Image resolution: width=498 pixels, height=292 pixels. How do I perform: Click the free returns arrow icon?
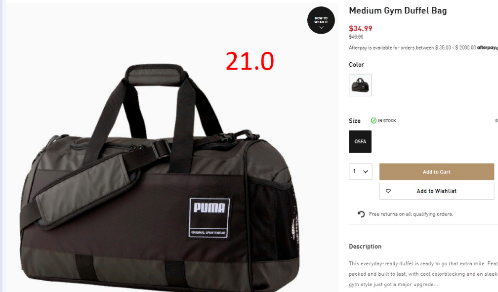pos(361,214)
